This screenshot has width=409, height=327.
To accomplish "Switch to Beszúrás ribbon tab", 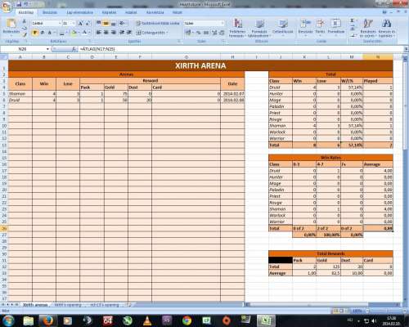I will coord(50,12).
